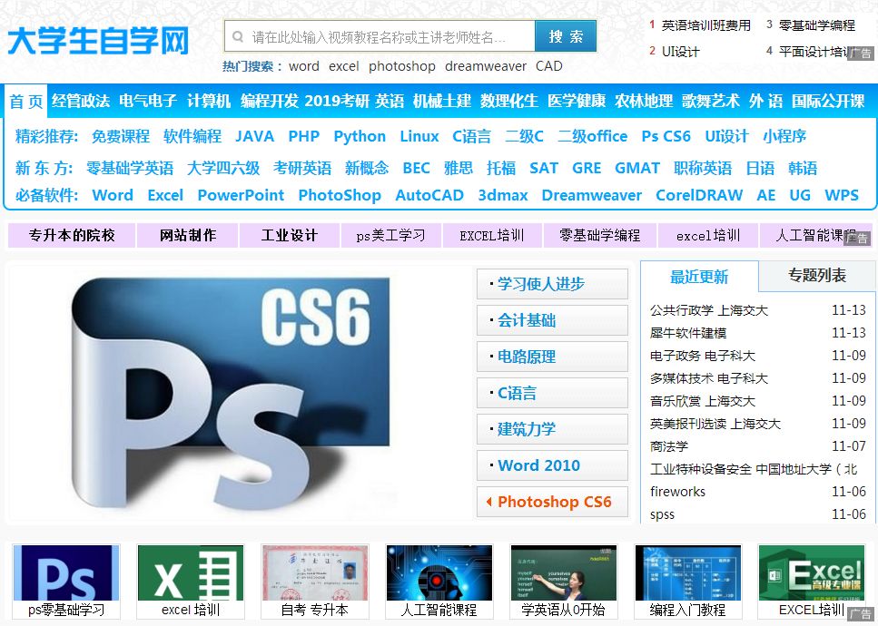
Task: Open PowerPoint software link
Action: pos(241,195)
